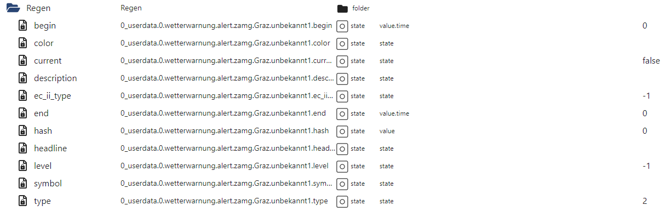Image resolution: width=666 pixels, height=211 pixels.
Task: Click the ID ending in unbekannt1.begin
Action: [226, 26]
